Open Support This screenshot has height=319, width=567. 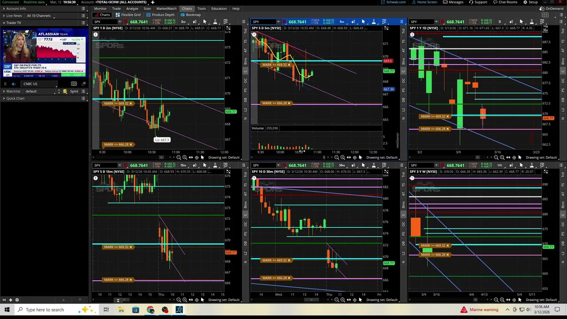tap(478, 2)
